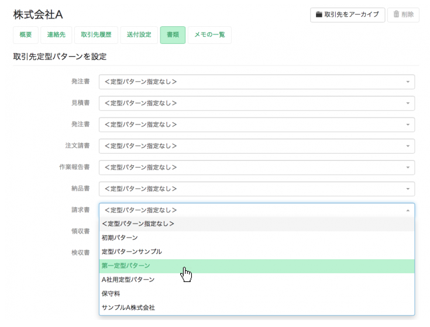Open the 発注書 dropdown below the 見積書 row
The height and width of the screenshot is (327, 430).
[257, 124]
